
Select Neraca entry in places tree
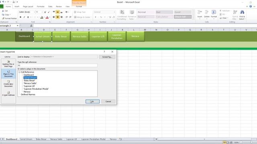point(27,92)
